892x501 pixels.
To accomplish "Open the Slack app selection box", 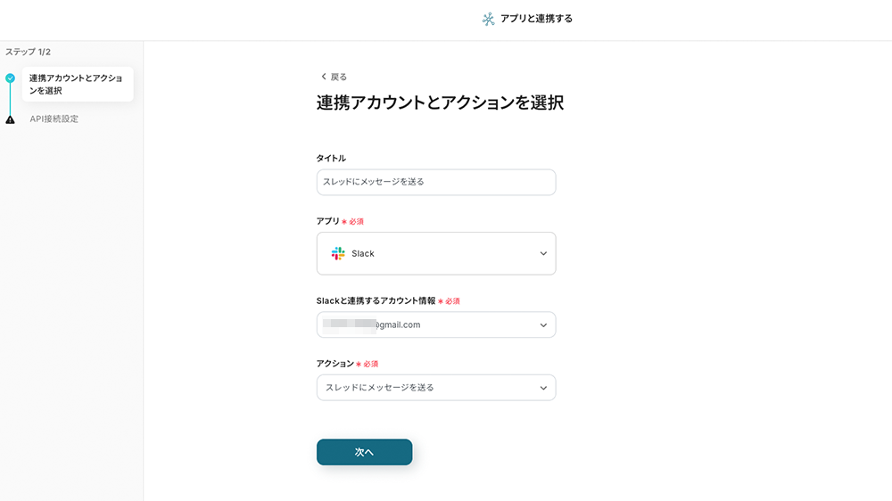I will (436, 254).
